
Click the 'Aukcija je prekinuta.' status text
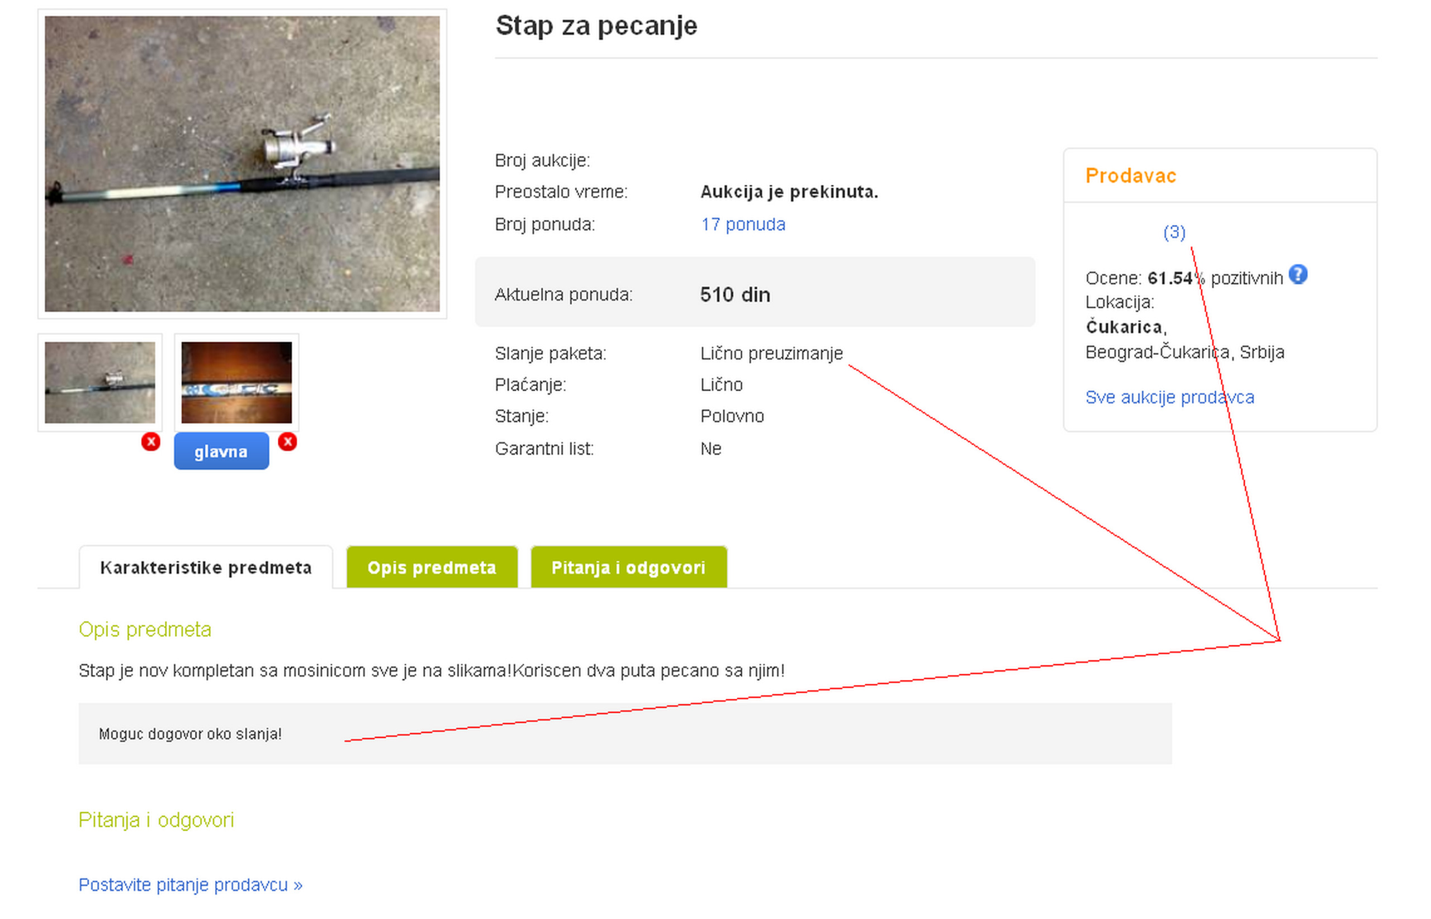coord(789,192)
